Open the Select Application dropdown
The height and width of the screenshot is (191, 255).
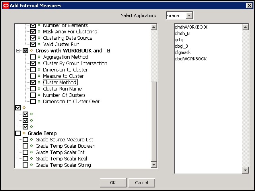click(189, 15)
